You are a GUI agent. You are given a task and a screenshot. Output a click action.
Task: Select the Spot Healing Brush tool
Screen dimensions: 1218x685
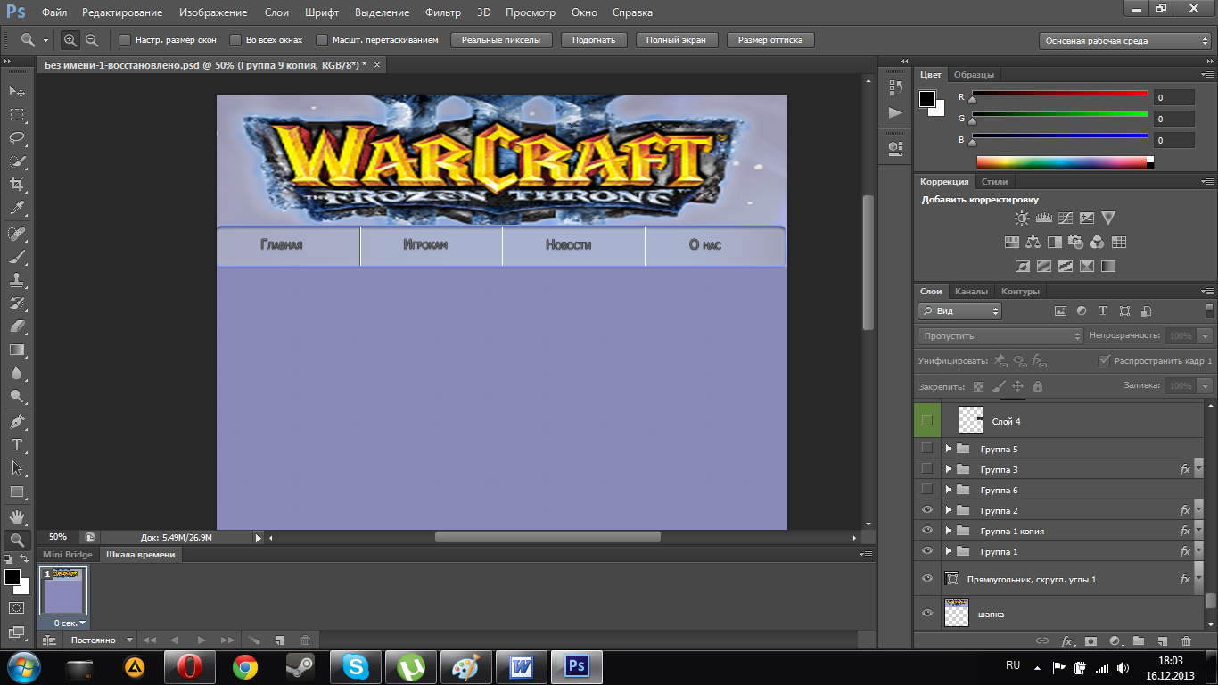point(17,234)
